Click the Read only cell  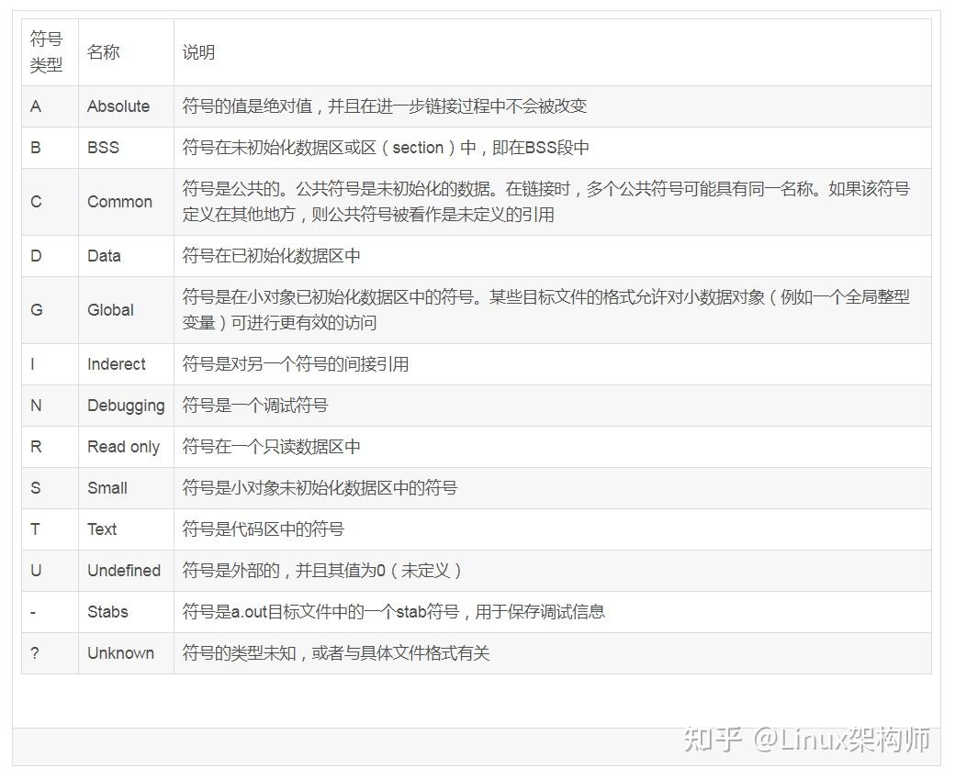pyautogui.click(x=124, y=447)
